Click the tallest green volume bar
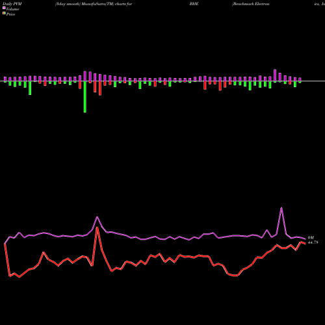 (x=85, y=97)
